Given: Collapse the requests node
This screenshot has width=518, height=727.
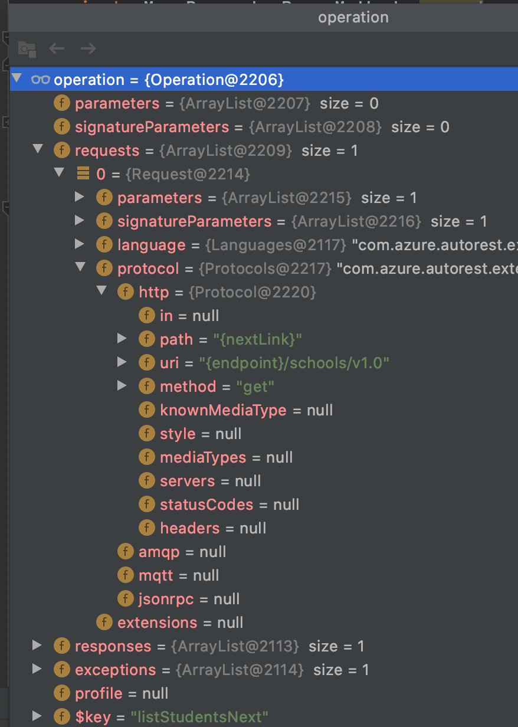Looking at the screenshot, I should [38, 149].
